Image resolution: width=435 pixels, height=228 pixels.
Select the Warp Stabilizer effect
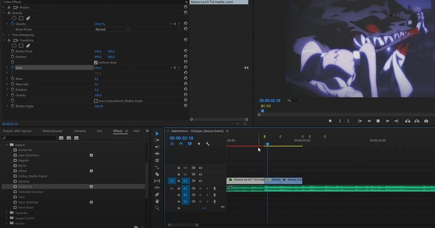(x=28, y=202)
